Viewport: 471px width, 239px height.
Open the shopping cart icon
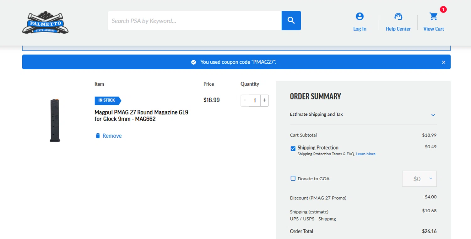433,16
